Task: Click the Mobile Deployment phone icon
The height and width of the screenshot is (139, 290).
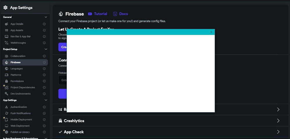Action: pos(6,120)
